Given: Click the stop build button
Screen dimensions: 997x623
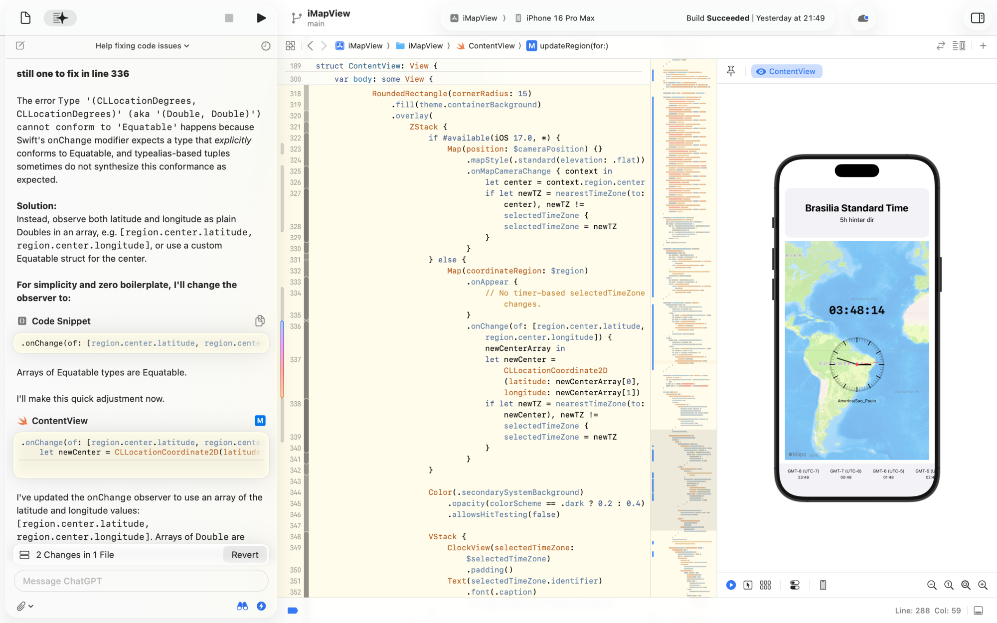Looking at the screenshot, I should pyautogui.click(x=229, y=18).
